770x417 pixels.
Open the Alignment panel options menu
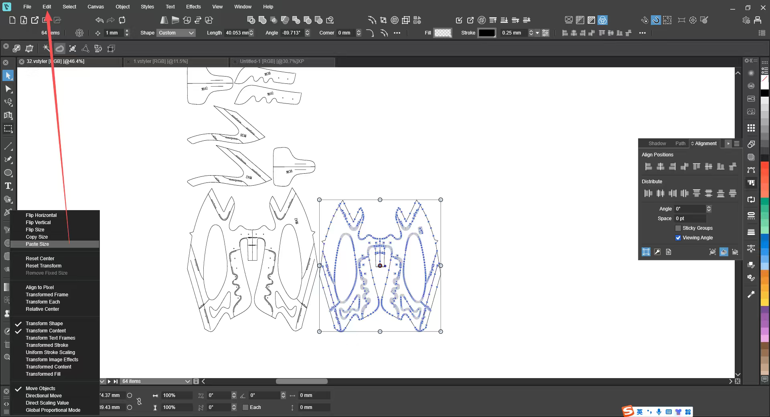[x=737, y=144]
